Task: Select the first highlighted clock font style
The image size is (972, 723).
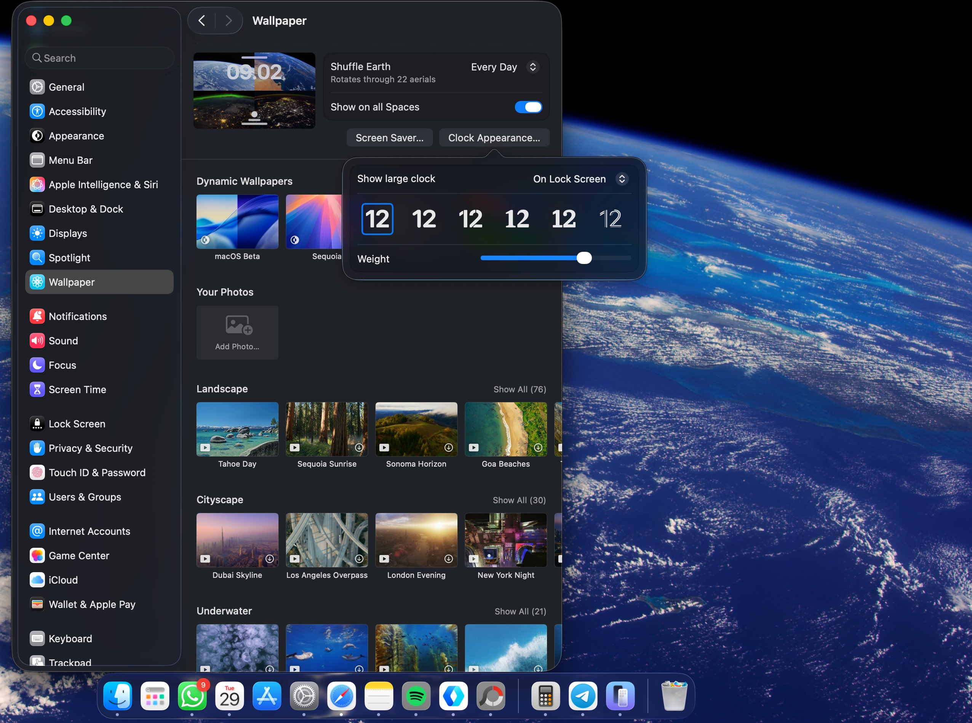Action: coord(377,219)
